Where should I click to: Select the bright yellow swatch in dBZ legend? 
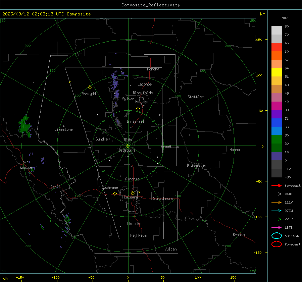[x=276, y=72]
